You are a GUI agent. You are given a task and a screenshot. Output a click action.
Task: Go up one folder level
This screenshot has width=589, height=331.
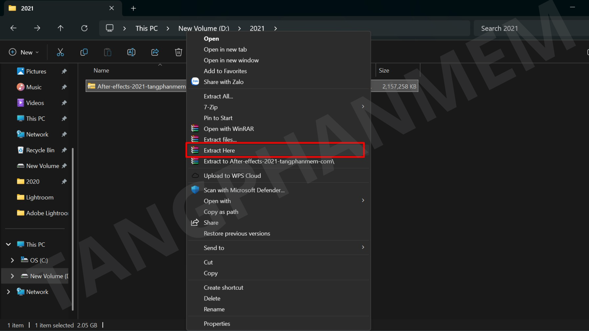60,28
